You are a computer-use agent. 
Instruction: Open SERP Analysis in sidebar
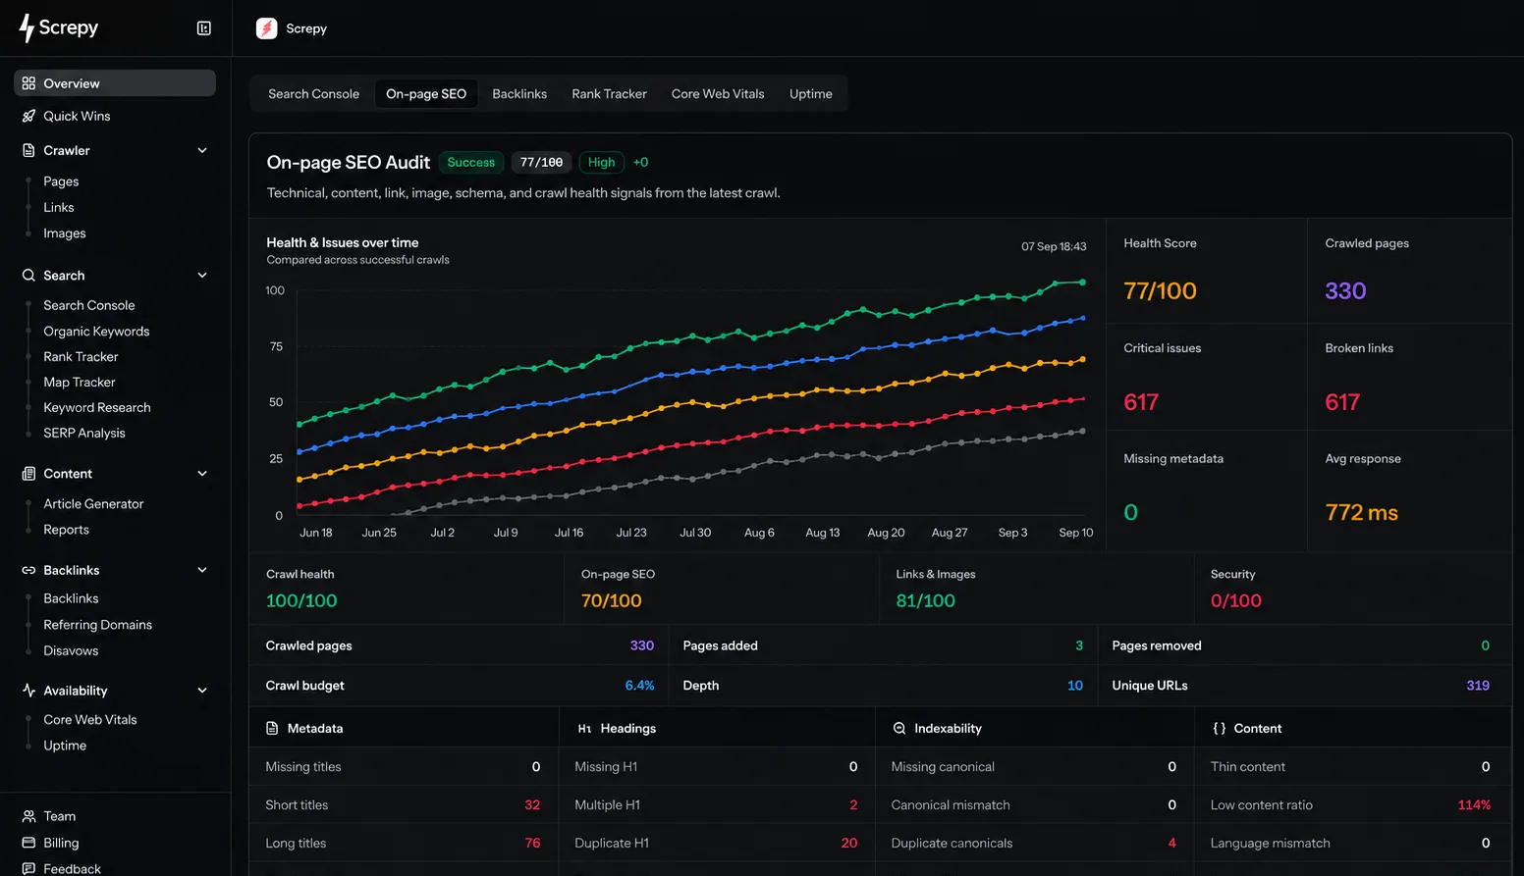click(84, 434)
